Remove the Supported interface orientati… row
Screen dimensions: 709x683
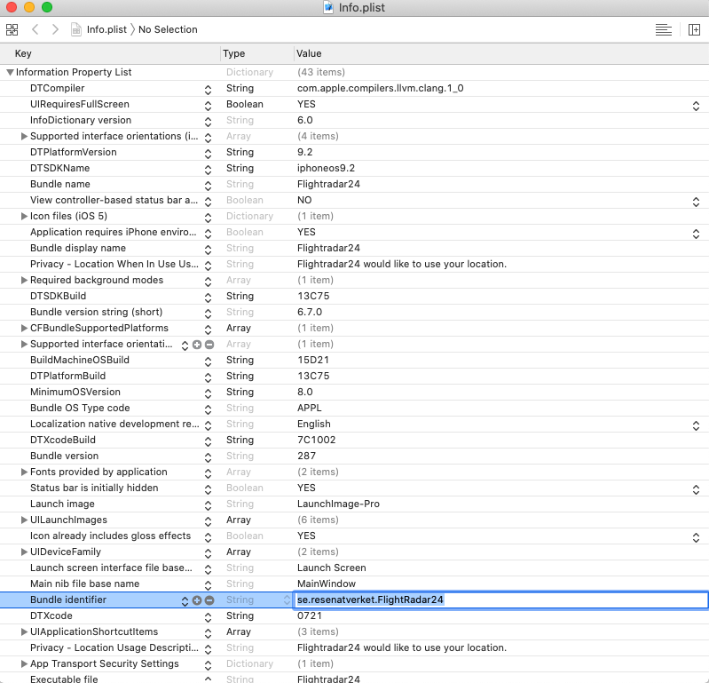(x=209, y=345)
